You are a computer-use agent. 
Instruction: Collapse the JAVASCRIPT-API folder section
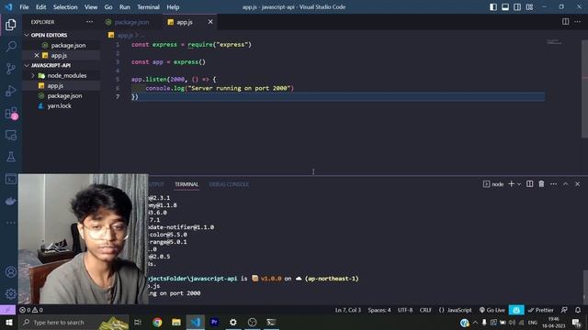click(x=27, y=65)
